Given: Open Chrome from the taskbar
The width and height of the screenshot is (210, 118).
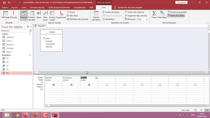Looking at the screenshot, I should coord(17,115).
